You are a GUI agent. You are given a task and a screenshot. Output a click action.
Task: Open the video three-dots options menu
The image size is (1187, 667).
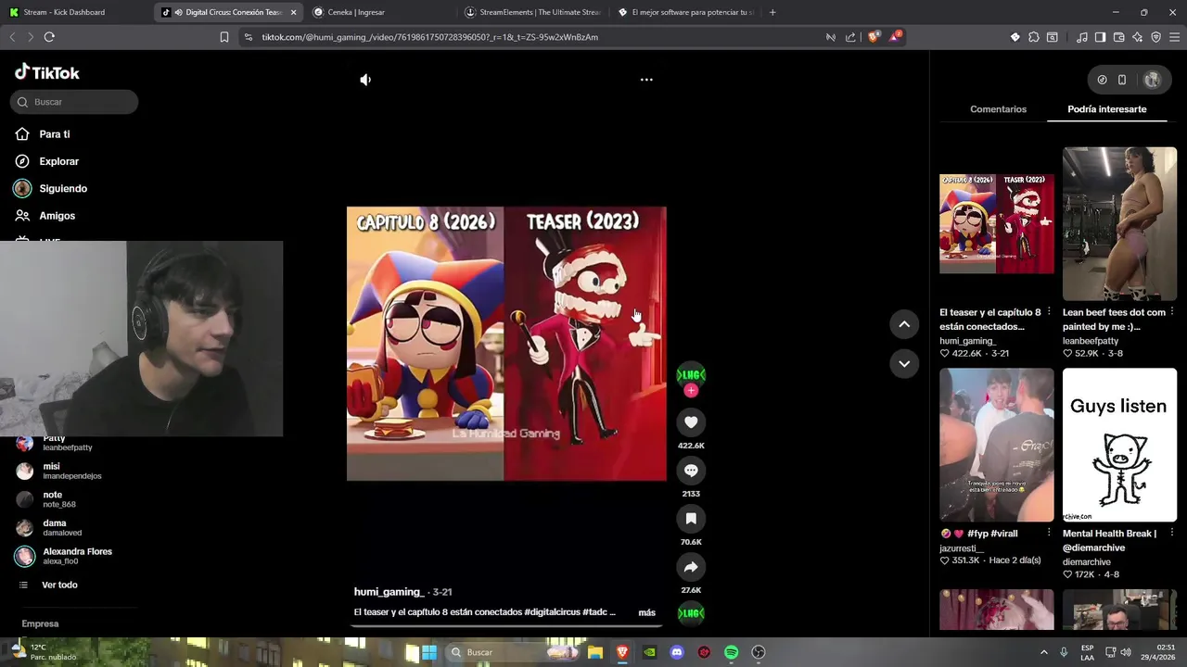click(646, 80)
